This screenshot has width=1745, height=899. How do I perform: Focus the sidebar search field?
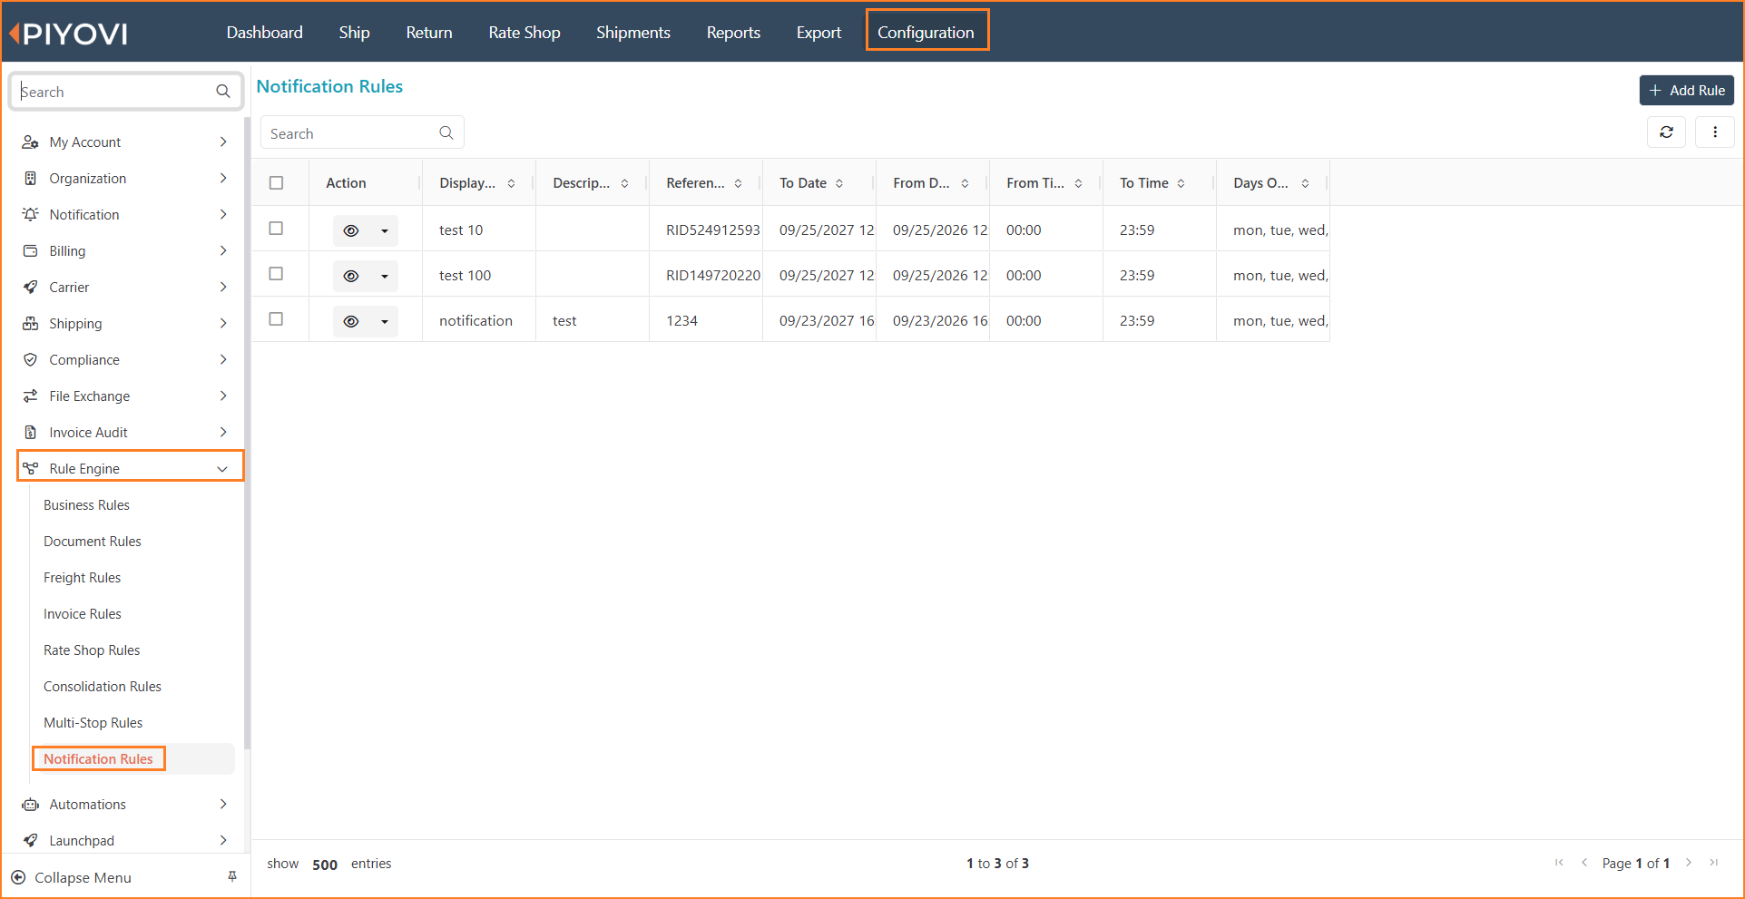(125, 92)
